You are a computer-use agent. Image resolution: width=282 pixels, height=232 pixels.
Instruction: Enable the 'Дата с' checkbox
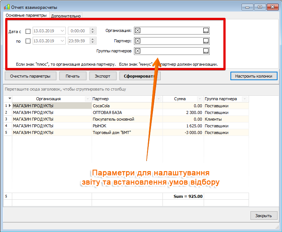coord(28,31)
